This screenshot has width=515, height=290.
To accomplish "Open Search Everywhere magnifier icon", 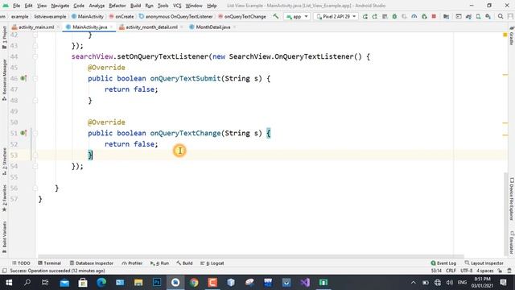I will [x=501, y=16].
